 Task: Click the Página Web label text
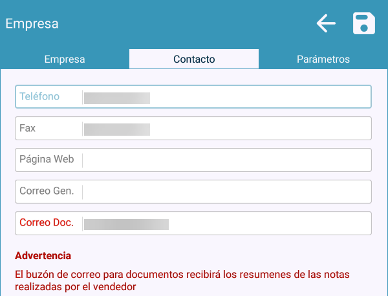point(47,159)
